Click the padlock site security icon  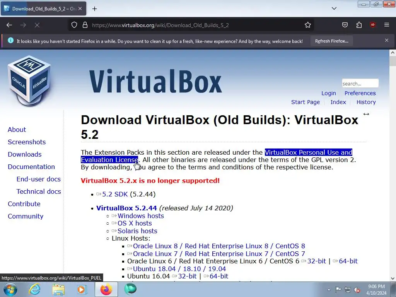(x=85, y=25)
